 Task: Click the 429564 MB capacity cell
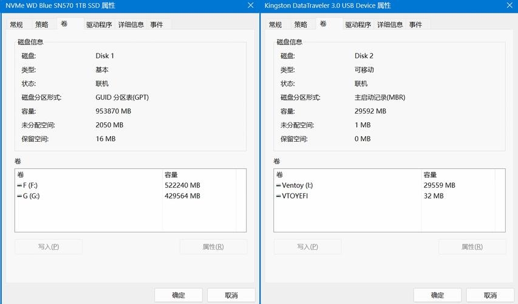182,196
